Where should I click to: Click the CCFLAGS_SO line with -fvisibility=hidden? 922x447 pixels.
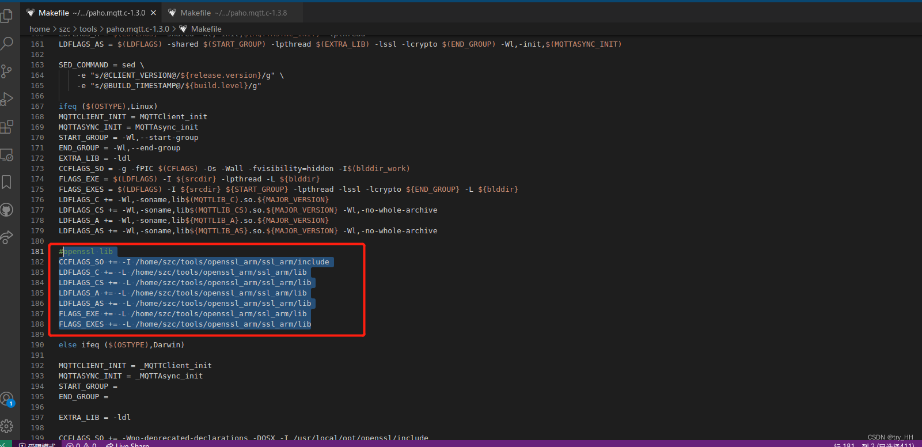click(x=234, y=168)
